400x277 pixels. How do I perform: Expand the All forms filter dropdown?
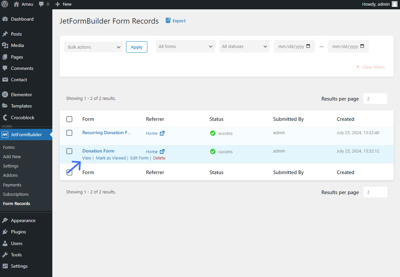pos(185,46)
